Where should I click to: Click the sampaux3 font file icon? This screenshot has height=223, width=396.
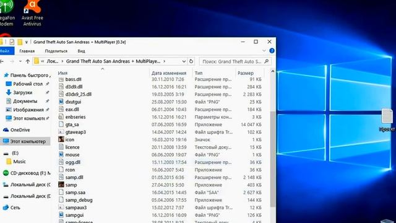[61, 208]
